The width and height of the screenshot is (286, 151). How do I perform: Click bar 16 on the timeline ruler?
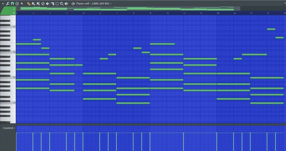pos(268,13)
